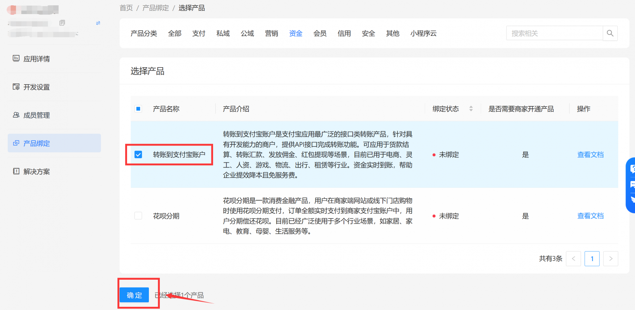The image size is (635, 310).
Task: Open 产品绑定 in the sidebar
Action: (54, 143)
